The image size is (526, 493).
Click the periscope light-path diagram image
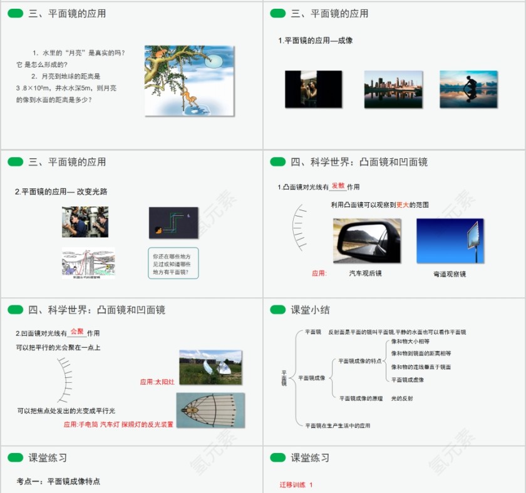point(173,222)
